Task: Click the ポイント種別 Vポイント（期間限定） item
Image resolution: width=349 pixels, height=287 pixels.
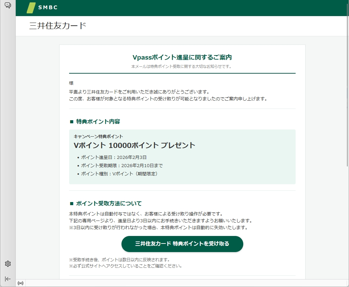Action: point(119,174)
